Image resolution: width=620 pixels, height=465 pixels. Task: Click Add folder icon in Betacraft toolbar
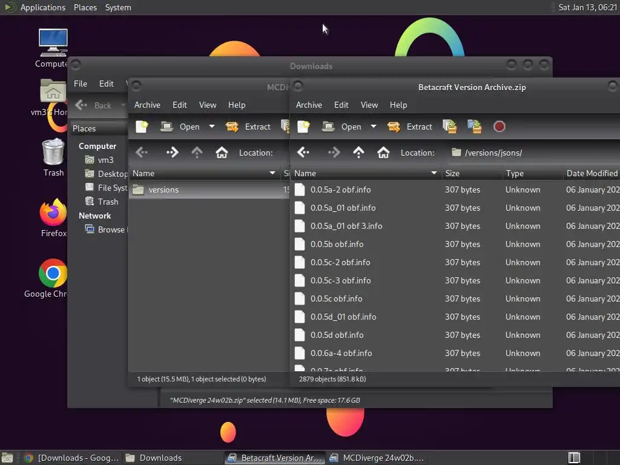click(x=475, y=127)
